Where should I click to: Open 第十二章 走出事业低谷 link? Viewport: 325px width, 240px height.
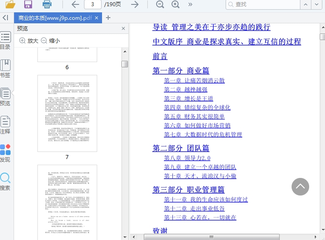tap(194, 208)
